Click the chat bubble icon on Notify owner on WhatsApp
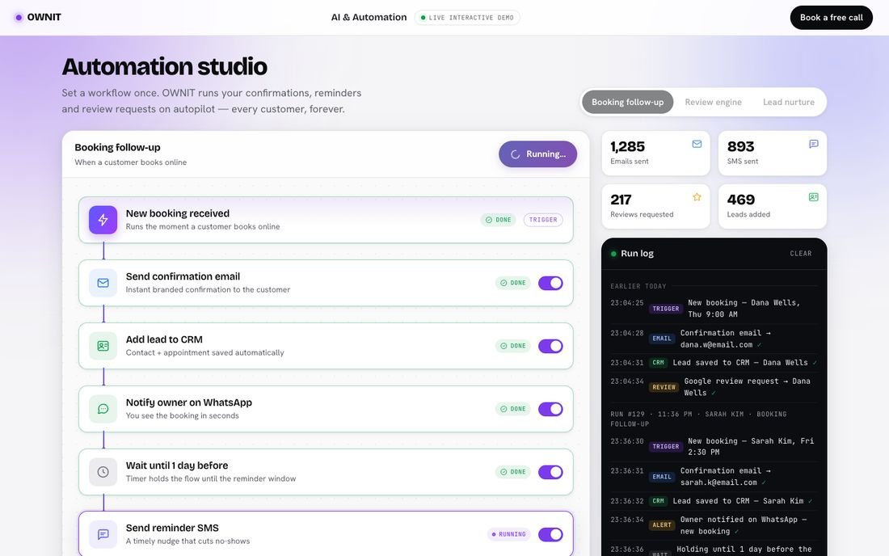 click(103, 409)
